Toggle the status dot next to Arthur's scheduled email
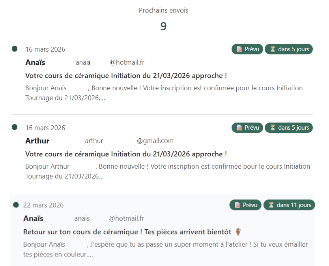Image resolution: width=329 pixels, height=266 pixels. click(x=15, y=127)
